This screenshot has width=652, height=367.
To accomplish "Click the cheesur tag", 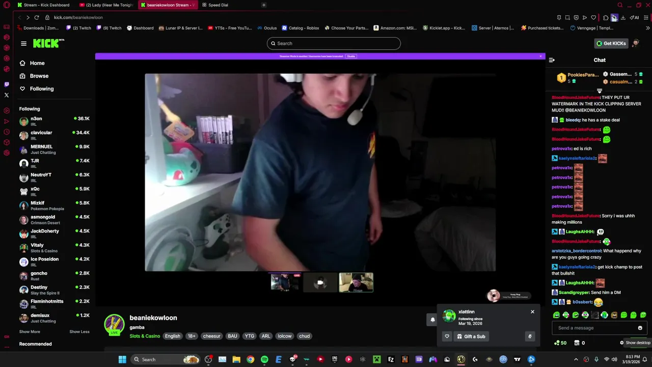I will pos(211,336).
